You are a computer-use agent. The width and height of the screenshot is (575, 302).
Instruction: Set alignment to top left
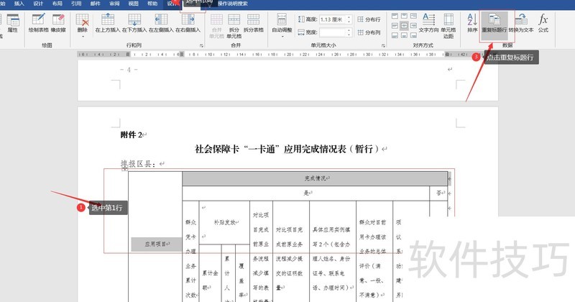(395, 16)
